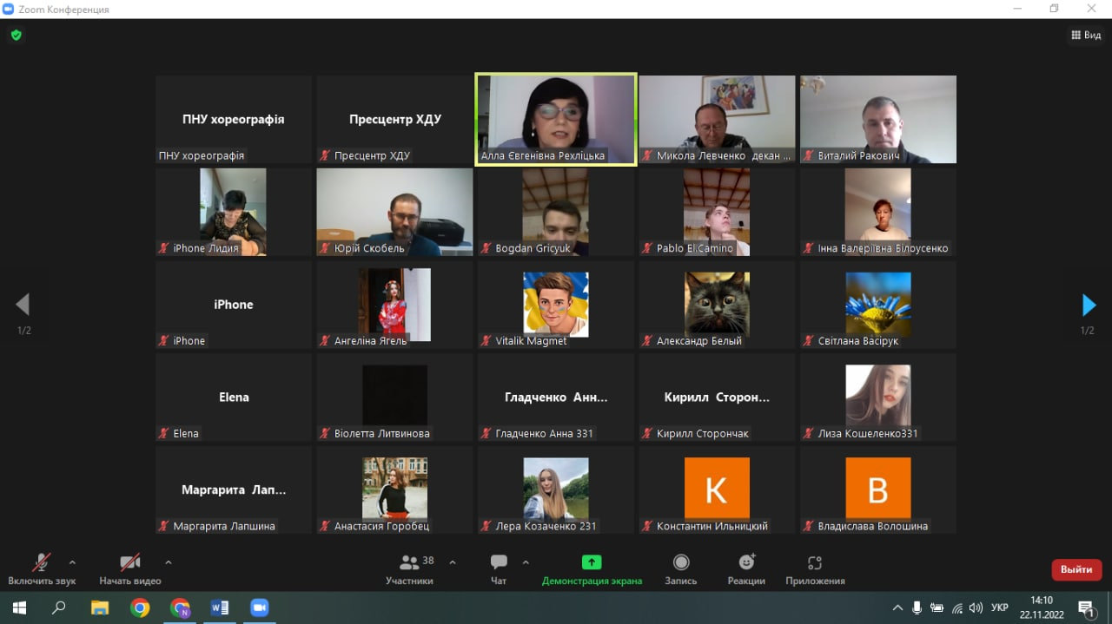1112x624 pixels.
Task: Open the Вид view menu
Action: [x=1086, y=36]
